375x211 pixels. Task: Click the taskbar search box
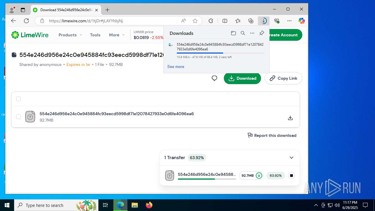tap(56, 205)
